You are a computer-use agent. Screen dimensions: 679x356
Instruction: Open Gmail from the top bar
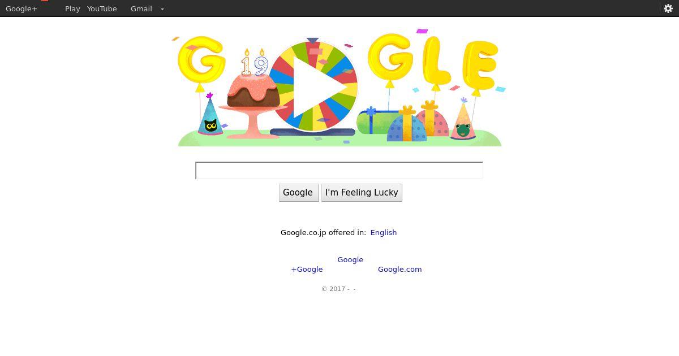coord(141,8)
